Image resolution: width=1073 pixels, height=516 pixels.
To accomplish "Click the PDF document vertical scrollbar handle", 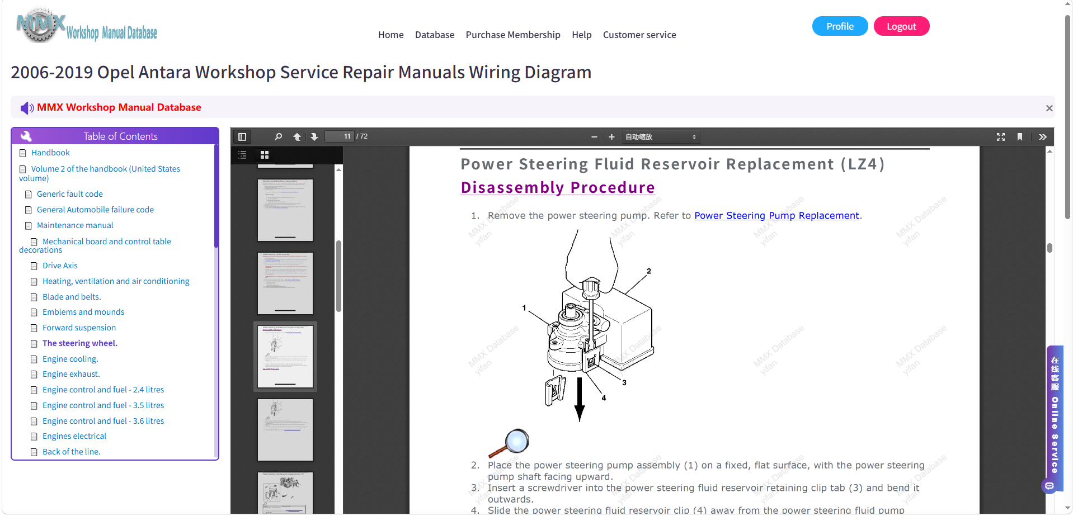I will tap(1050, 248).
